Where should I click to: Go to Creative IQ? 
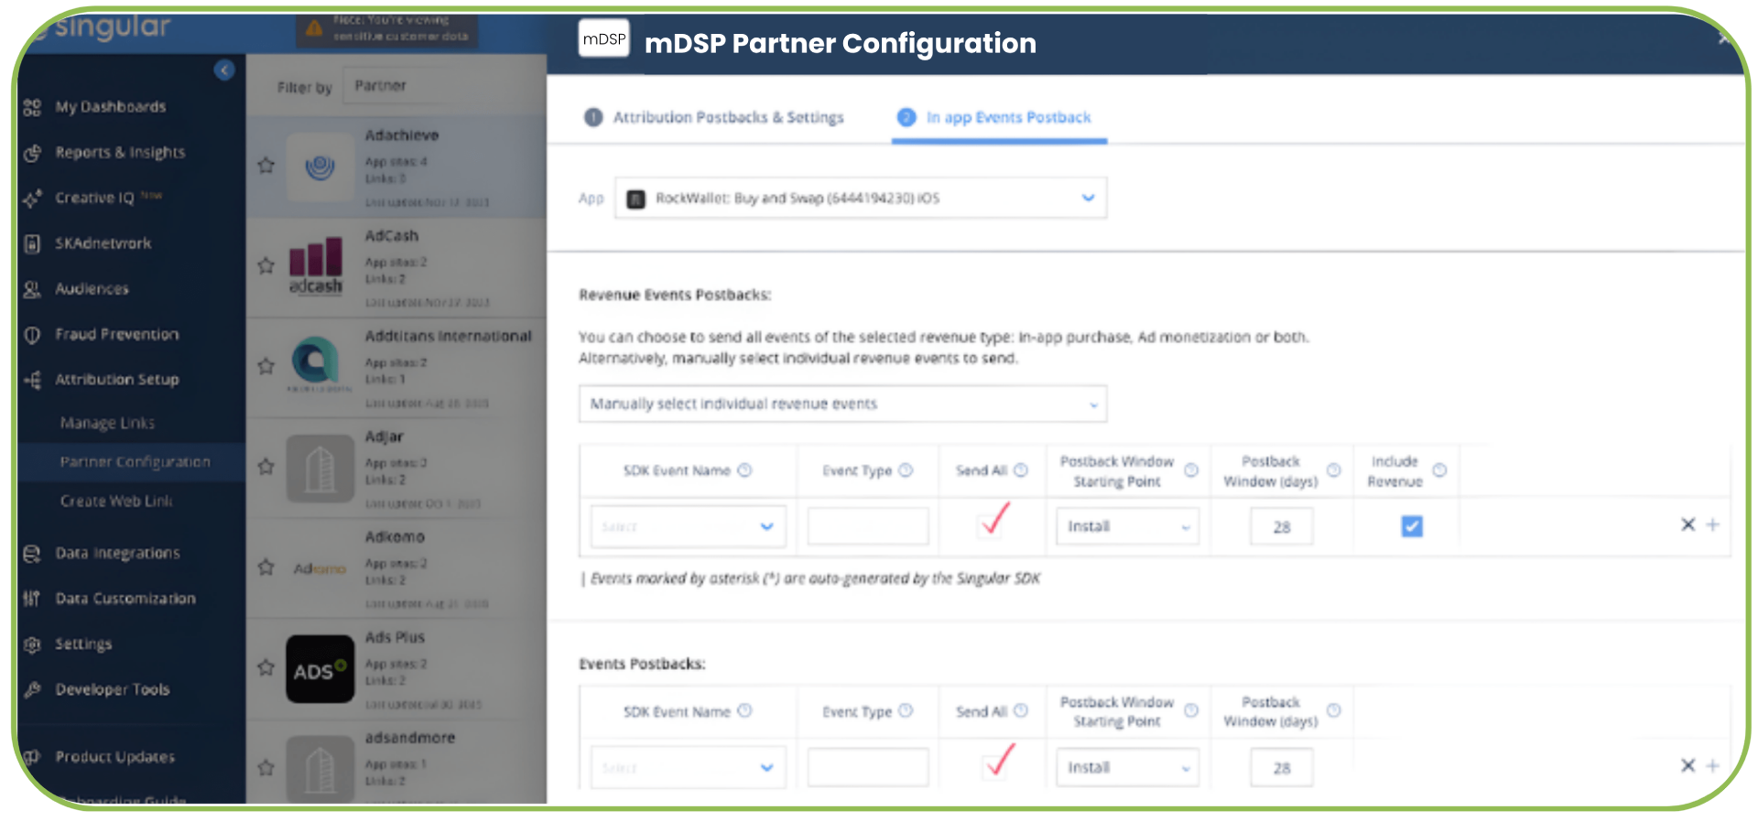coord(94,198)
